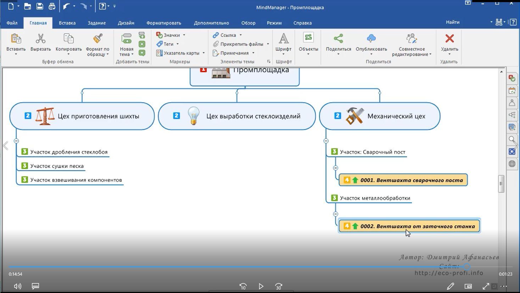Open the calendar task icon in side panel
This screenshot has height=293, width=520.
point(512,91)
